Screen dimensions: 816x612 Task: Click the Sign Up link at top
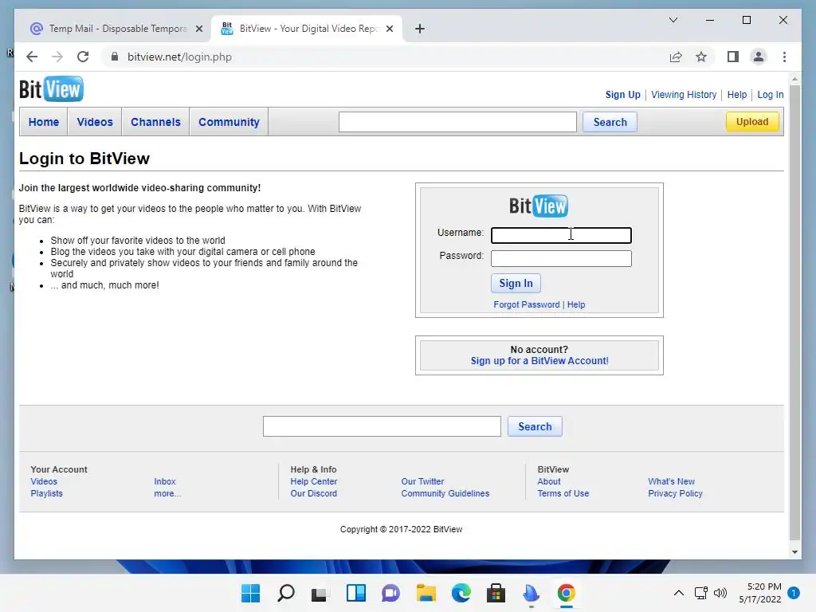coord(622,95)
